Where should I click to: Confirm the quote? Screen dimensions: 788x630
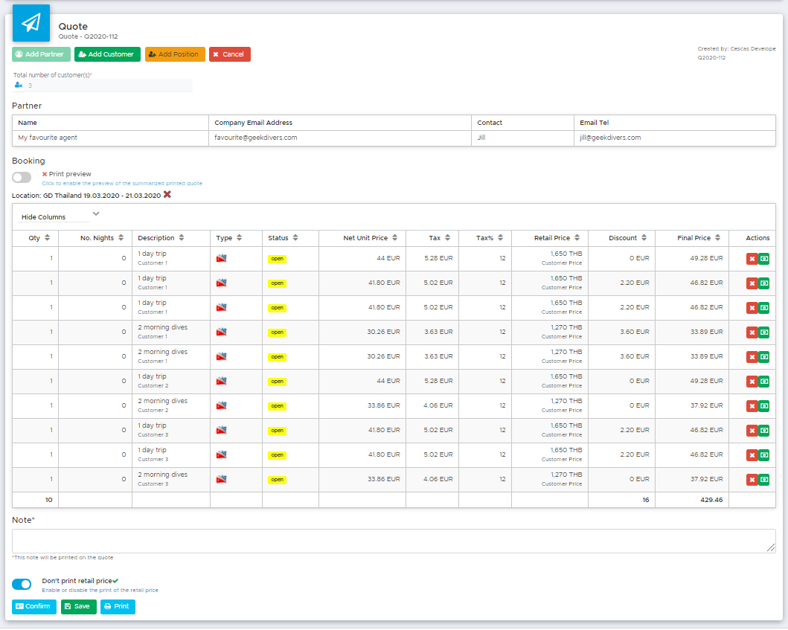(x=34, y=606)
